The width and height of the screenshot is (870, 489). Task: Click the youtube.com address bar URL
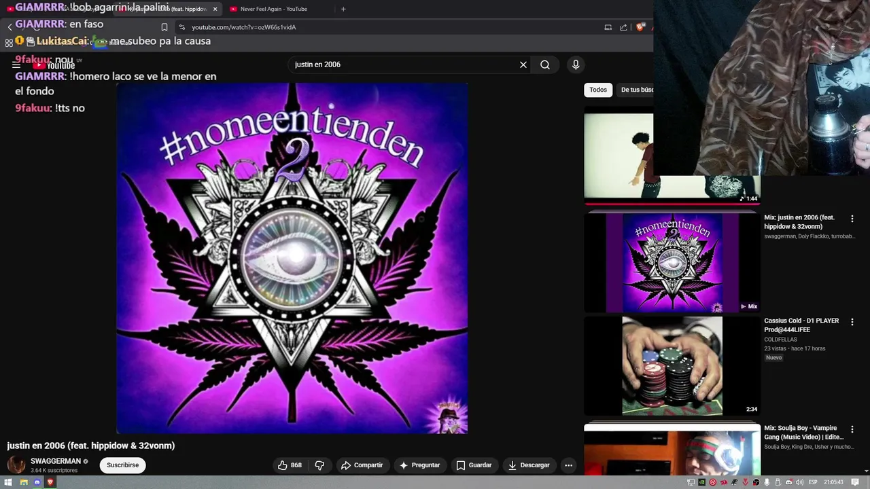pyautogui.click(x=244, y=27)
